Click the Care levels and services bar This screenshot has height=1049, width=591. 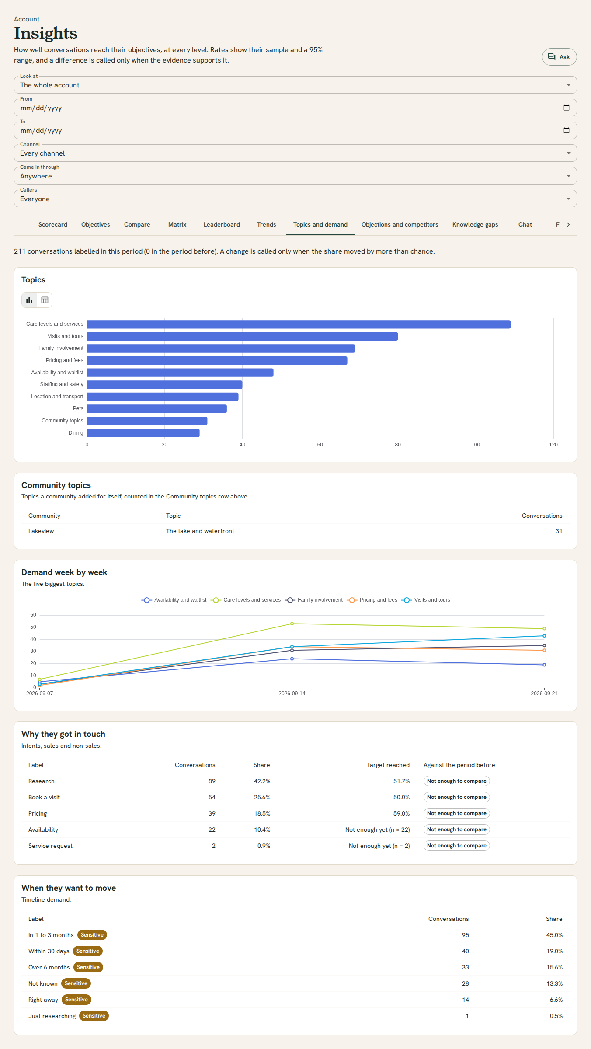coord(299,324)
